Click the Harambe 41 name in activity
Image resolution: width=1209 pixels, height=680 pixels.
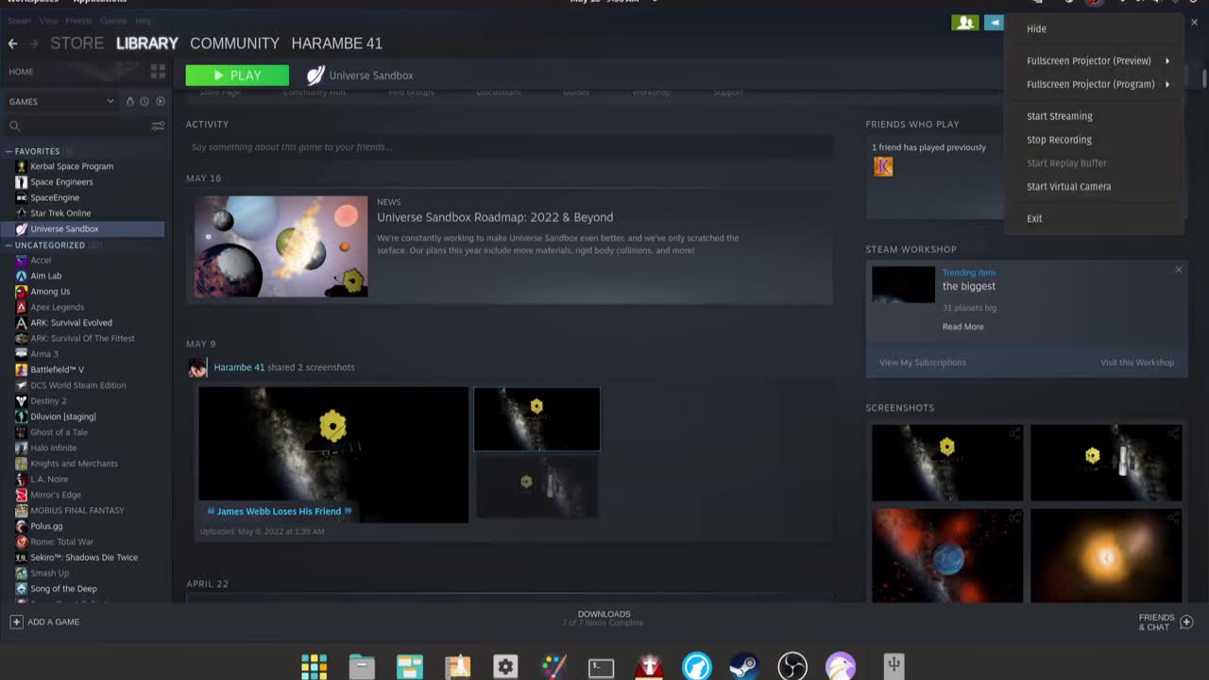[x=239, y=367]
